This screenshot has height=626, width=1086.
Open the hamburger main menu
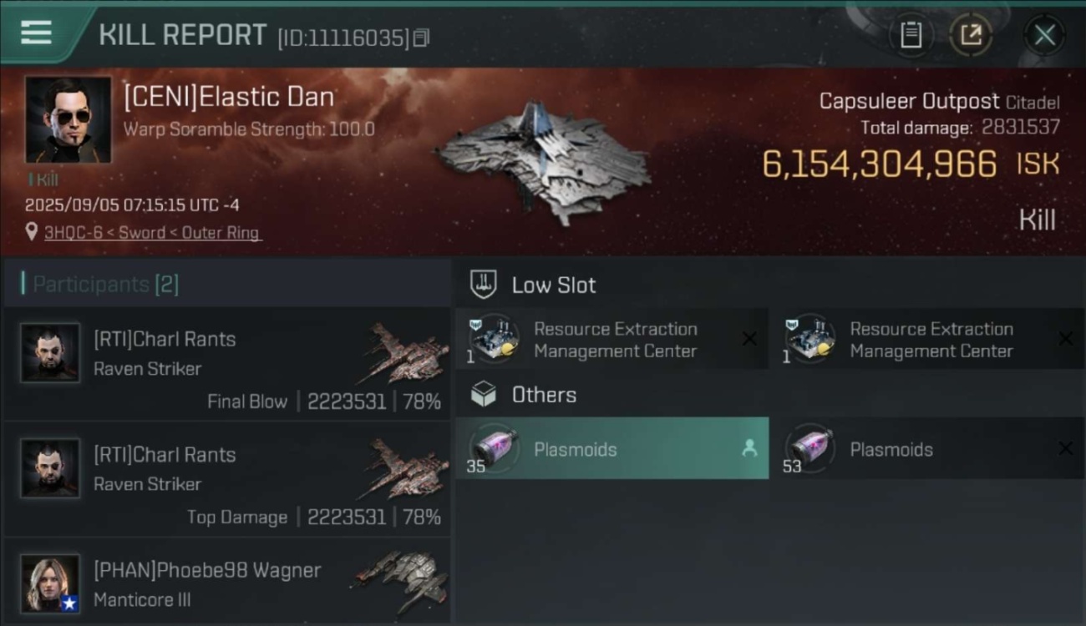(x=36, y=33)
